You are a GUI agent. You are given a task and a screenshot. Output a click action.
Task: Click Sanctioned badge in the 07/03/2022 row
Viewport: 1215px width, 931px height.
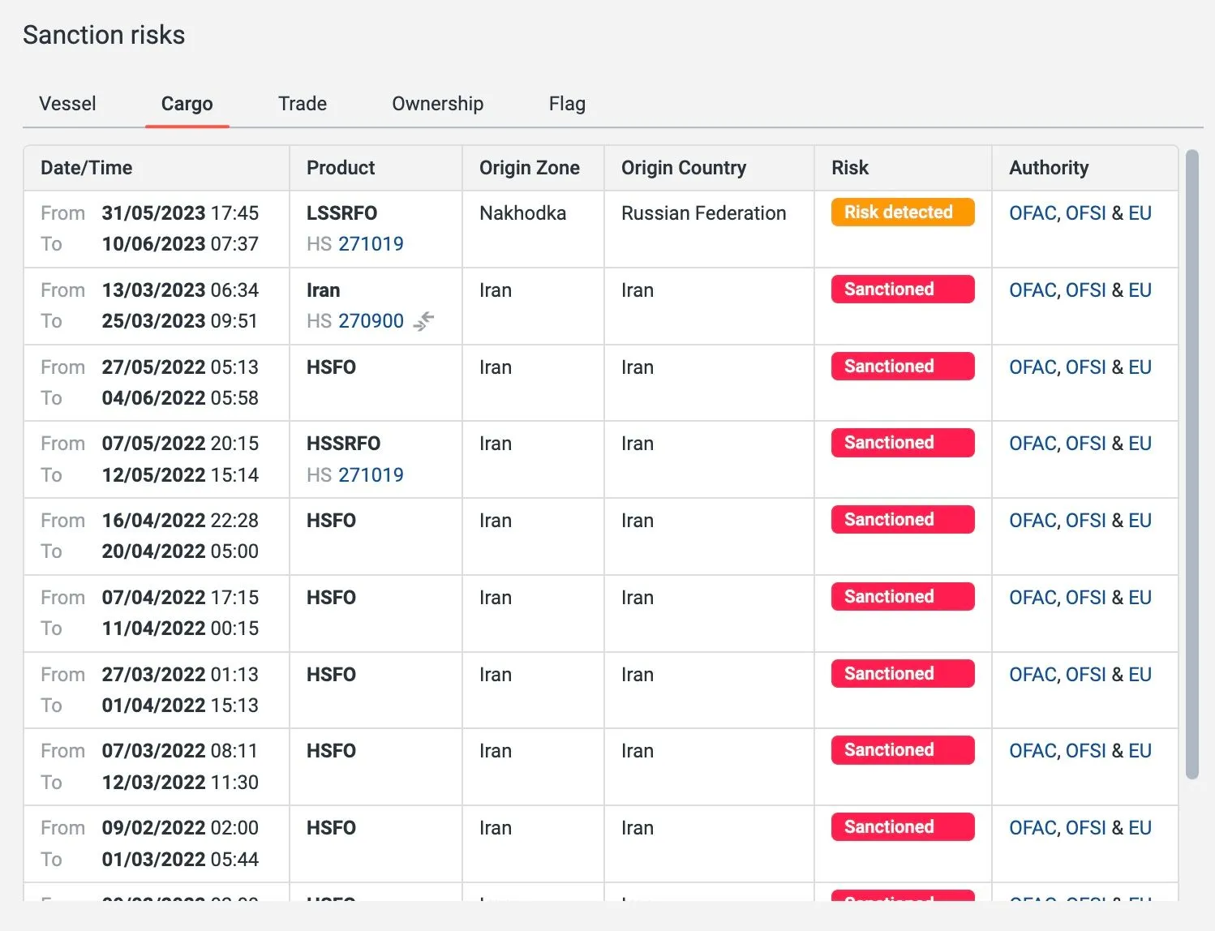point(903,750)
